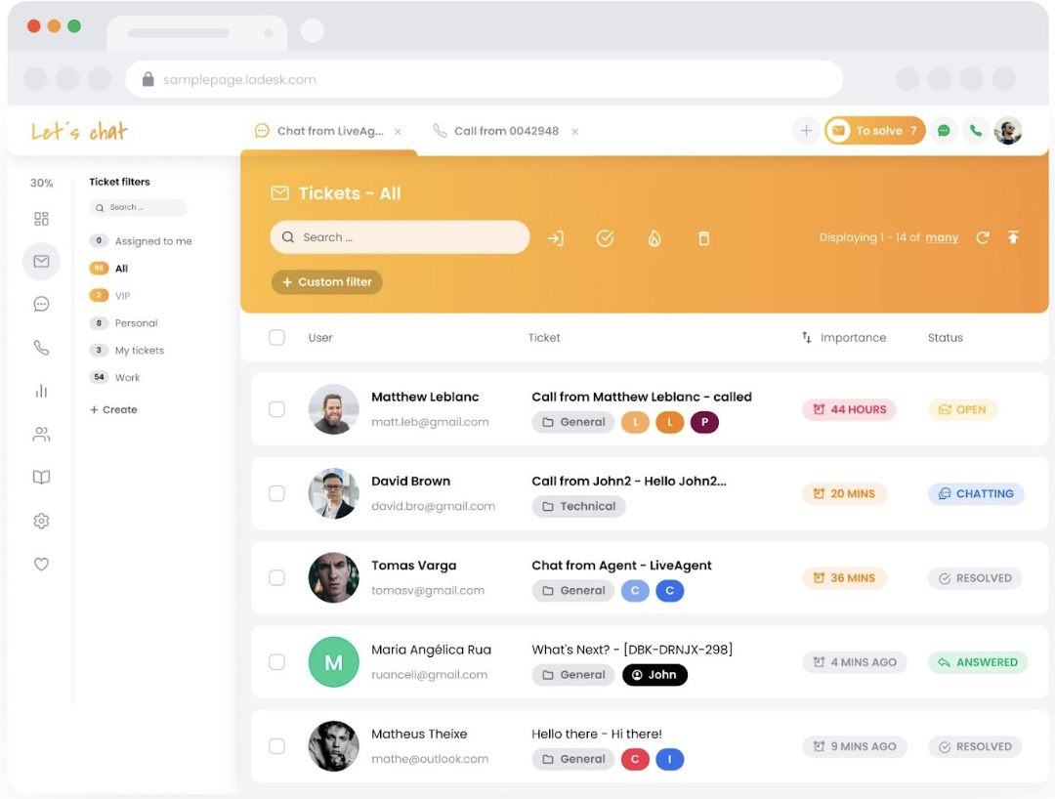1055x799 pixels.
Task: Click the red C tag on Matheus's ticket
Action: point(635,759)
